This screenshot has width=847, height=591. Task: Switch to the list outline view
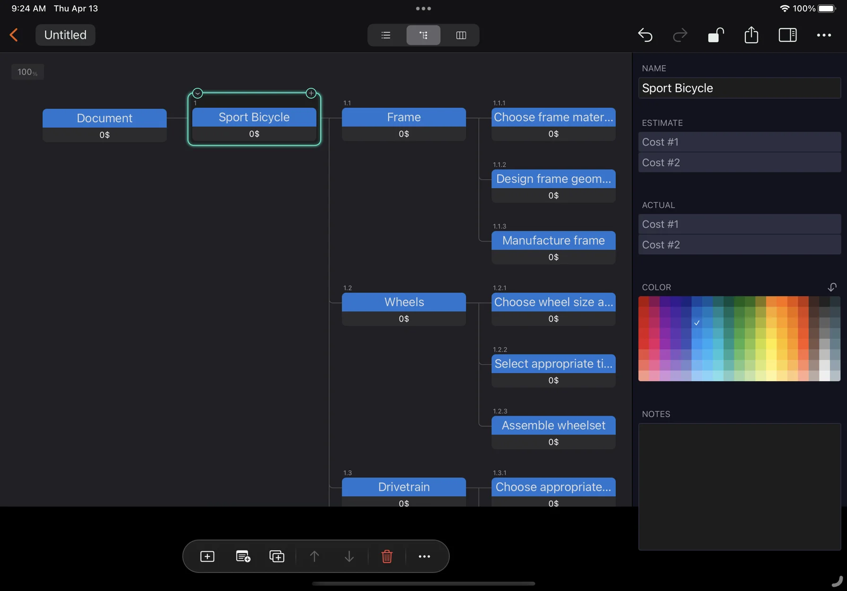pos(386,35)
